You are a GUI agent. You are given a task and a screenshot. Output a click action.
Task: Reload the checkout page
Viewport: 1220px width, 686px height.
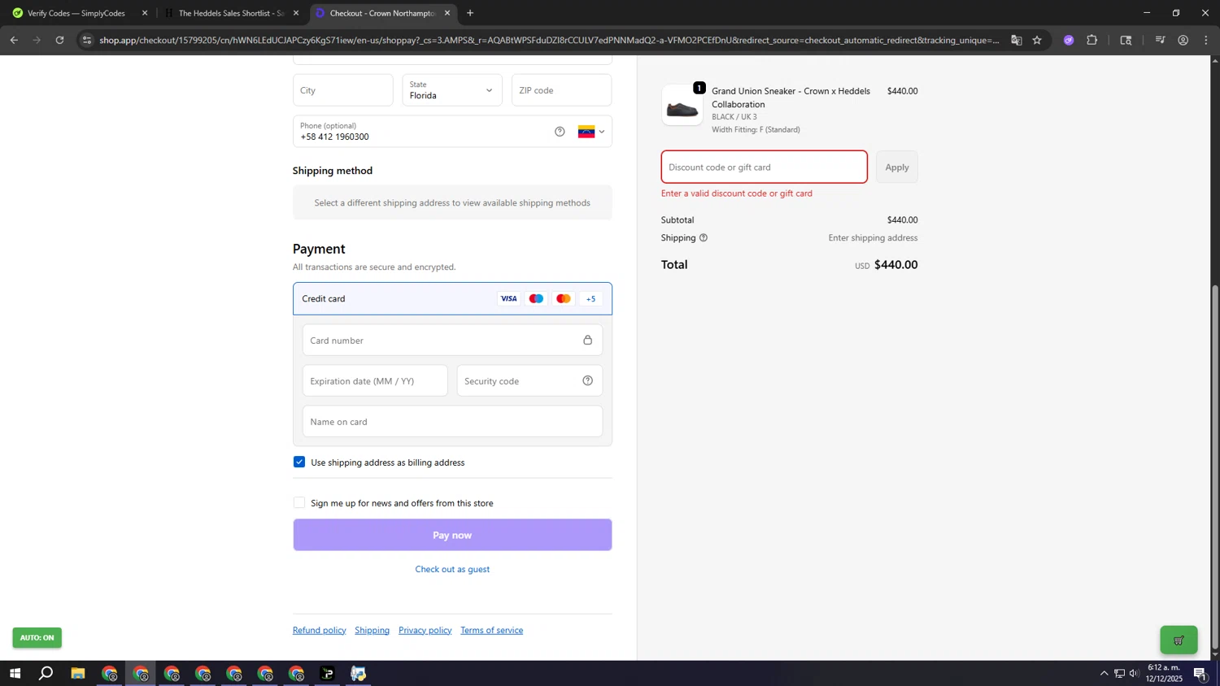pos(59,40)
